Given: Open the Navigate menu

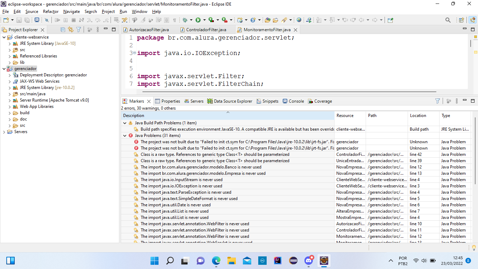Looking at the screenshot, I should [x=71, y=12].
